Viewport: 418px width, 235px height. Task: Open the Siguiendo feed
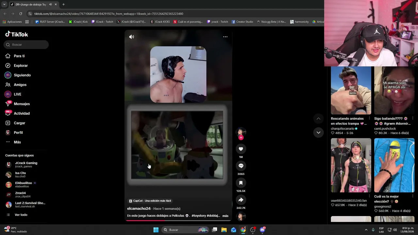[x=22, y=75]
